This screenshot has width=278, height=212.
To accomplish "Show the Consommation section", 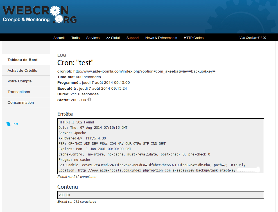I will [21, 102].
